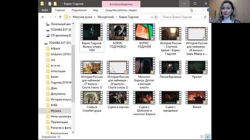Viewport: 250px width, 140px height.
Task: Open CD-дисковод in navigation pane
Action: 58,35
